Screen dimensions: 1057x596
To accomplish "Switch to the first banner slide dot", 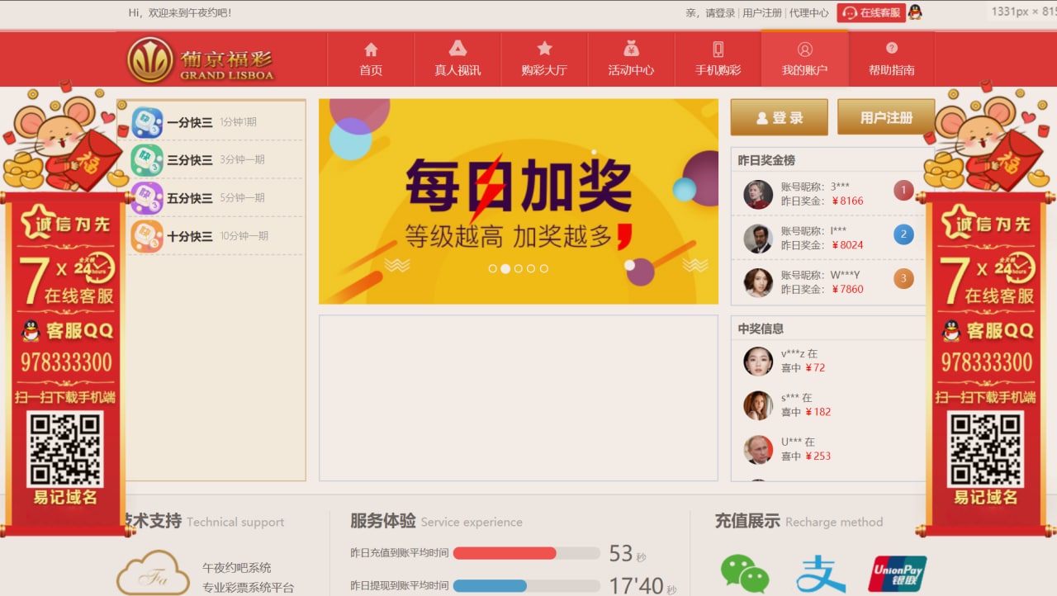I will (493, 268).
